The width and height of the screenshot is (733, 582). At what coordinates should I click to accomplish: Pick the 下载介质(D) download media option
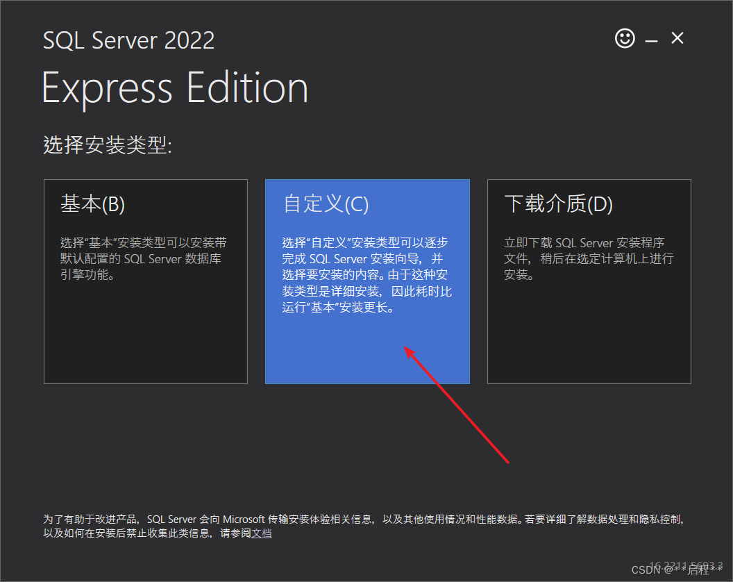click(x=589, y=281)
